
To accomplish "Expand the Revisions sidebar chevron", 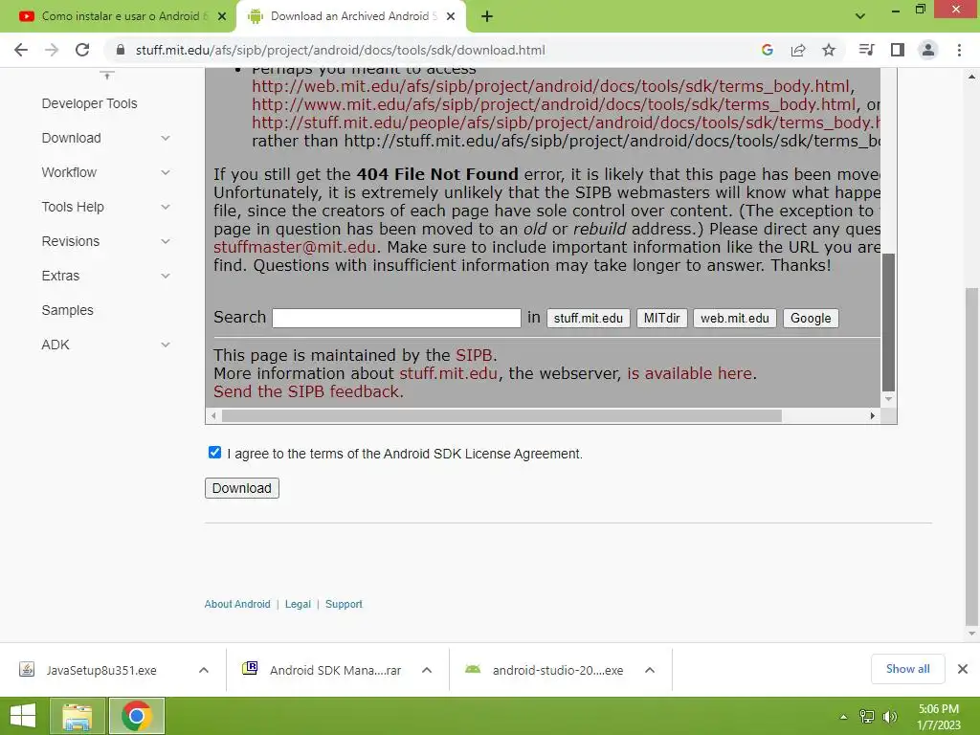I will click(x=165, y=241).
